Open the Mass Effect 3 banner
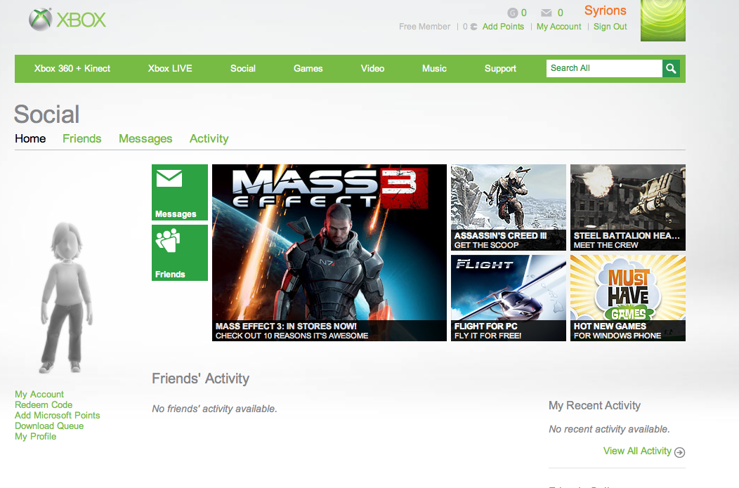The height and width of the screenshot is (488, 739). 329,253
